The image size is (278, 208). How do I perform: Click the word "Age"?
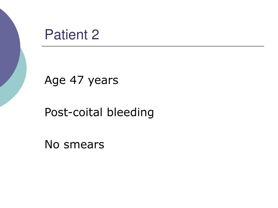pyautogui.click(x=55, y=80)
